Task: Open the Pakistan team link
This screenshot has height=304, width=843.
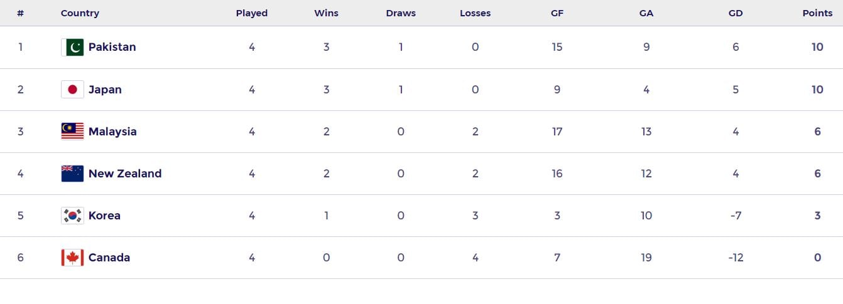Action: click(x=112, y=47)
